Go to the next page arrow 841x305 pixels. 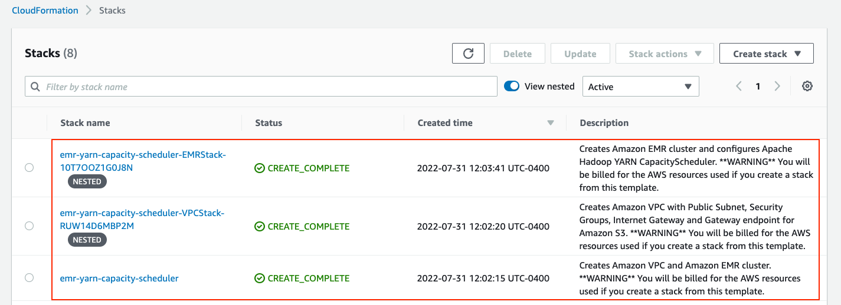[777, 87]
